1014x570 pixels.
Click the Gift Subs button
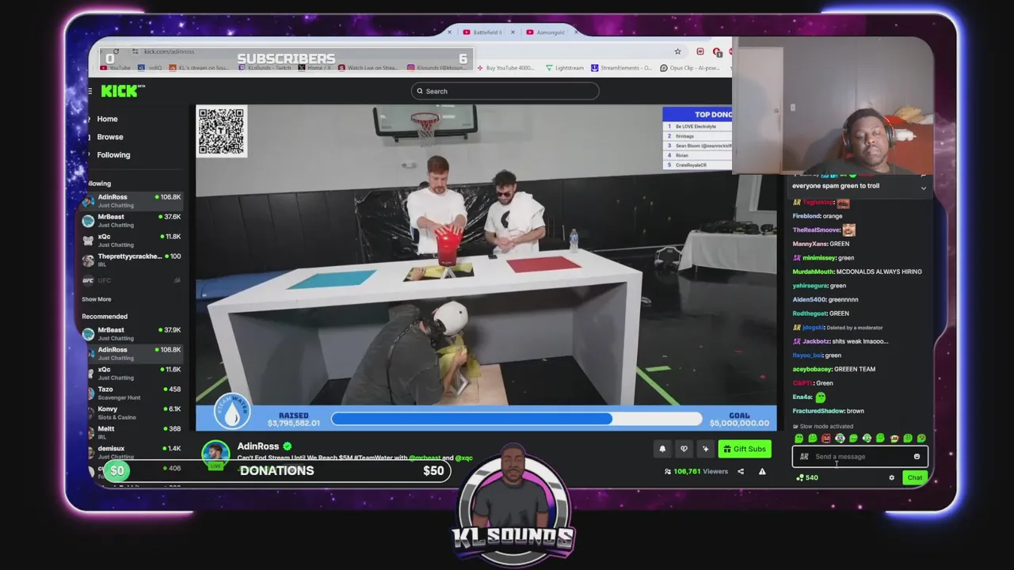click(745, 449)
